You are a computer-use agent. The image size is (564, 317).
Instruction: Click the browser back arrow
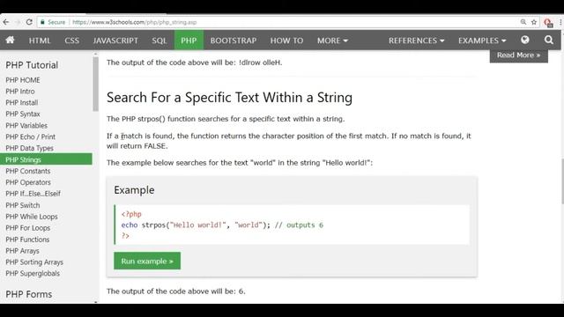(x=6, y=22)
